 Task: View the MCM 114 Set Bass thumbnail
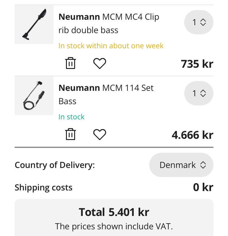pyautogui.click(x=34, y=96)
